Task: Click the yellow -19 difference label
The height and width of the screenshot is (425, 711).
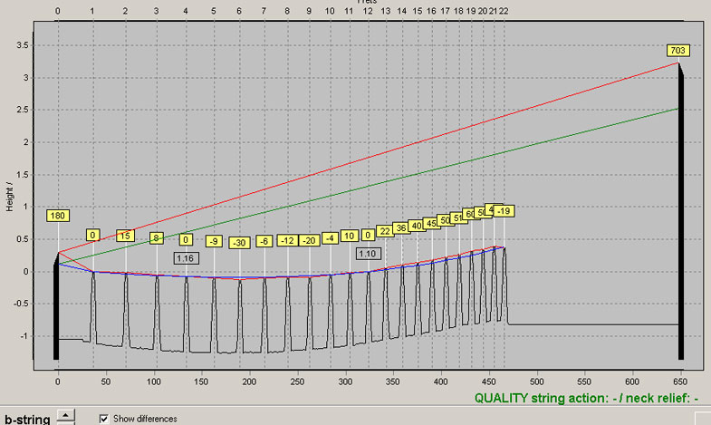Action: [504, 211]
